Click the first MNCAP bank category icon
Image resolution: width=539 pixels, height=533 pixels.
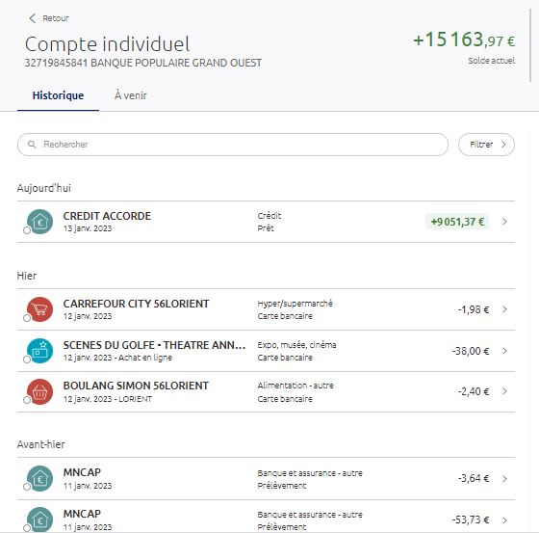(39, 479)
